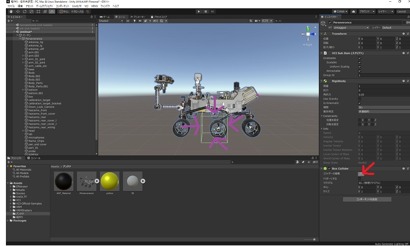Open レイヤー layers dropdown in top toolbar
Viewport: 410px width, 246px height.
click(385, 11)
